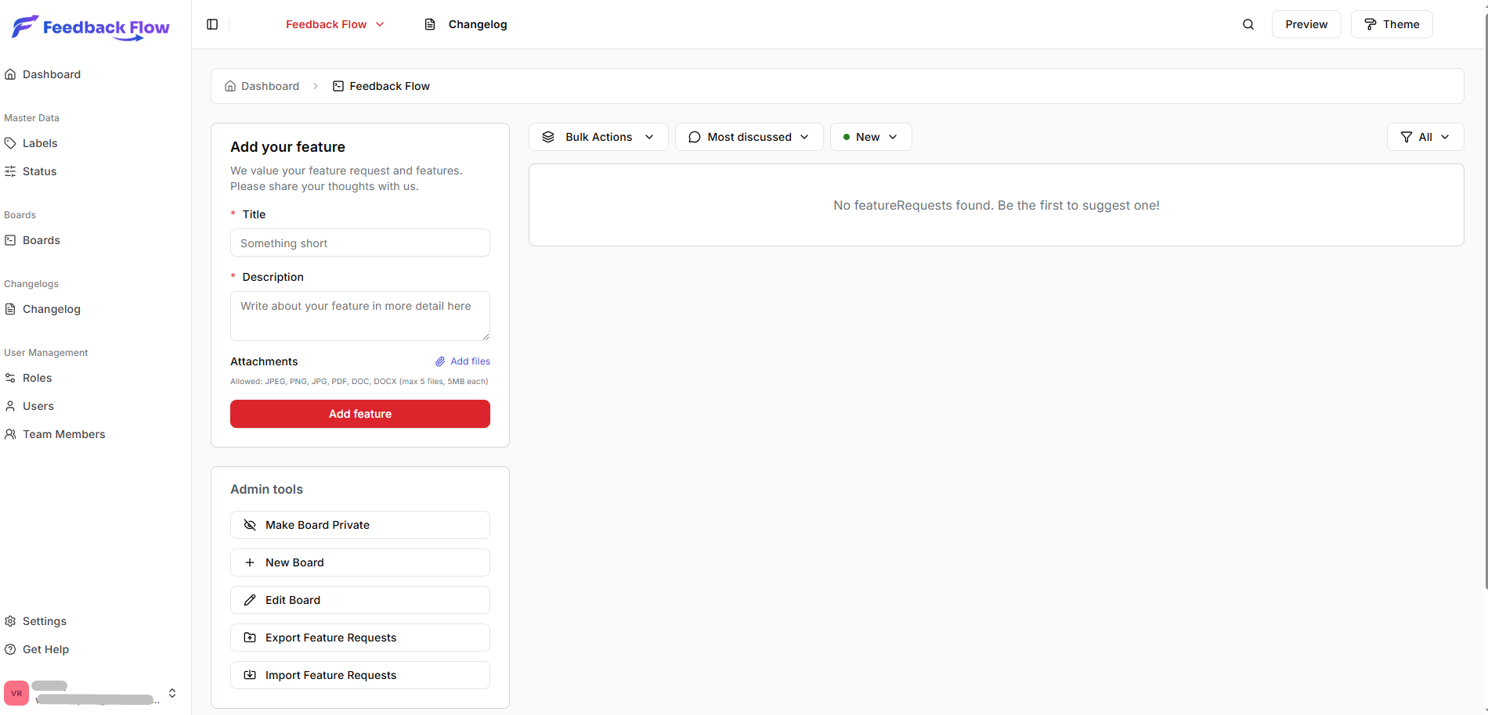Image resolution: width=1488 pixels, height=715 pixels.
Task: Click the Feedback Flow logo
Action: click(x=91, y=27)
